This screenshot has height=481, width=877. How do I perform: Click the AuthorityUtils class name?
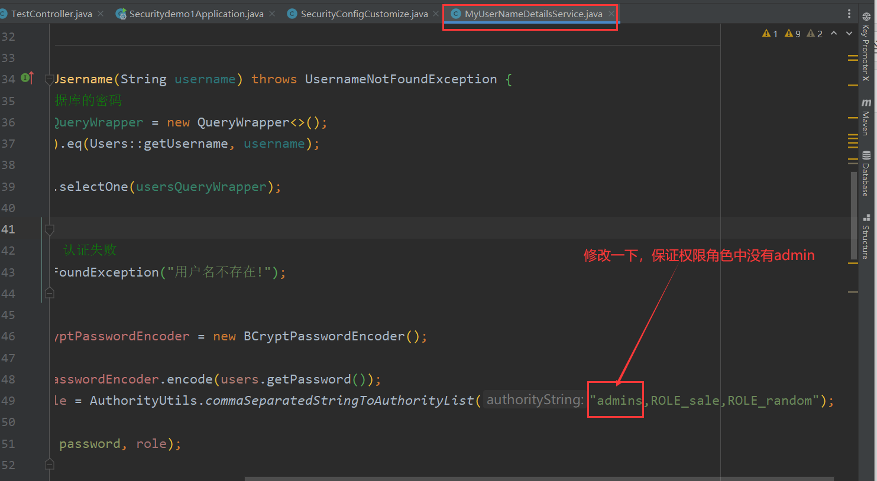[x=144, y=401]
